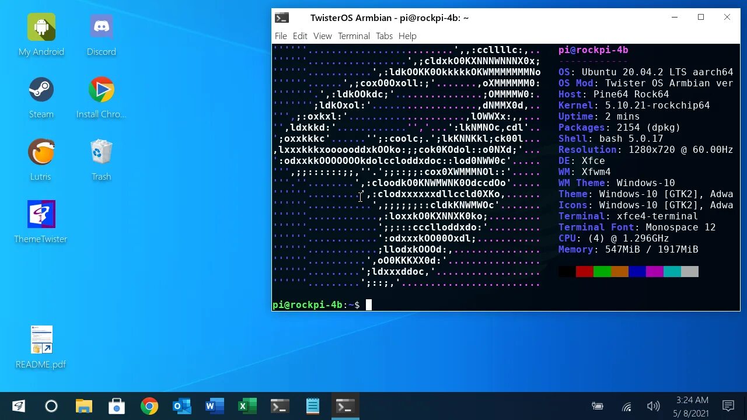Click the OS line showing Ubuntu 20.04.2
The width and height of the screenshot is (747, 420).
pos(645,72)
